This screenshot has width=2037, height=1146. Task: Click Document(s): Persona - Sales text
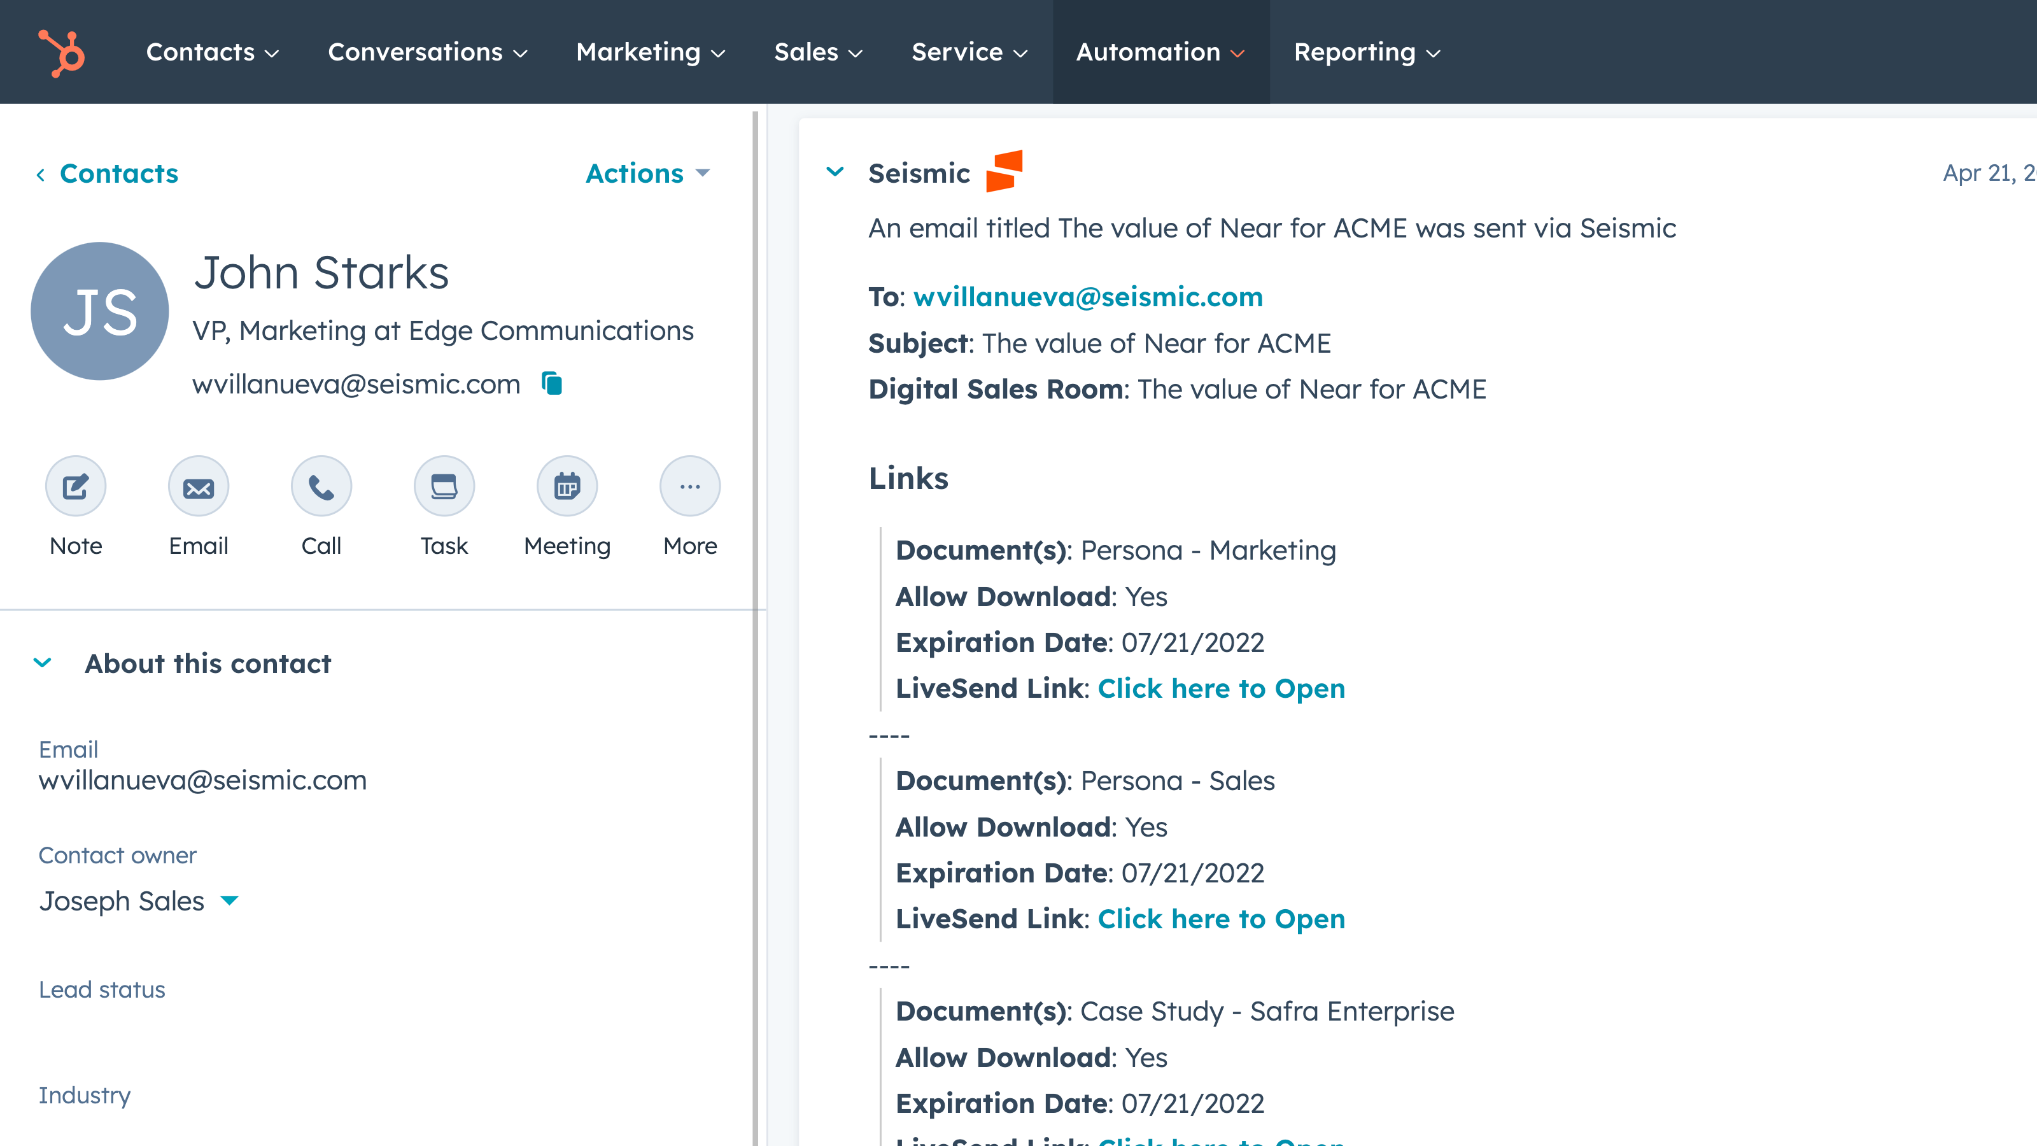[x=1085, y=781]
